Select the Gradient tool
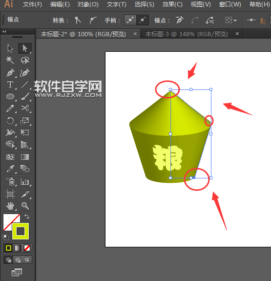The width and height of the screenshot is (271, 281). tap(25, 157)
